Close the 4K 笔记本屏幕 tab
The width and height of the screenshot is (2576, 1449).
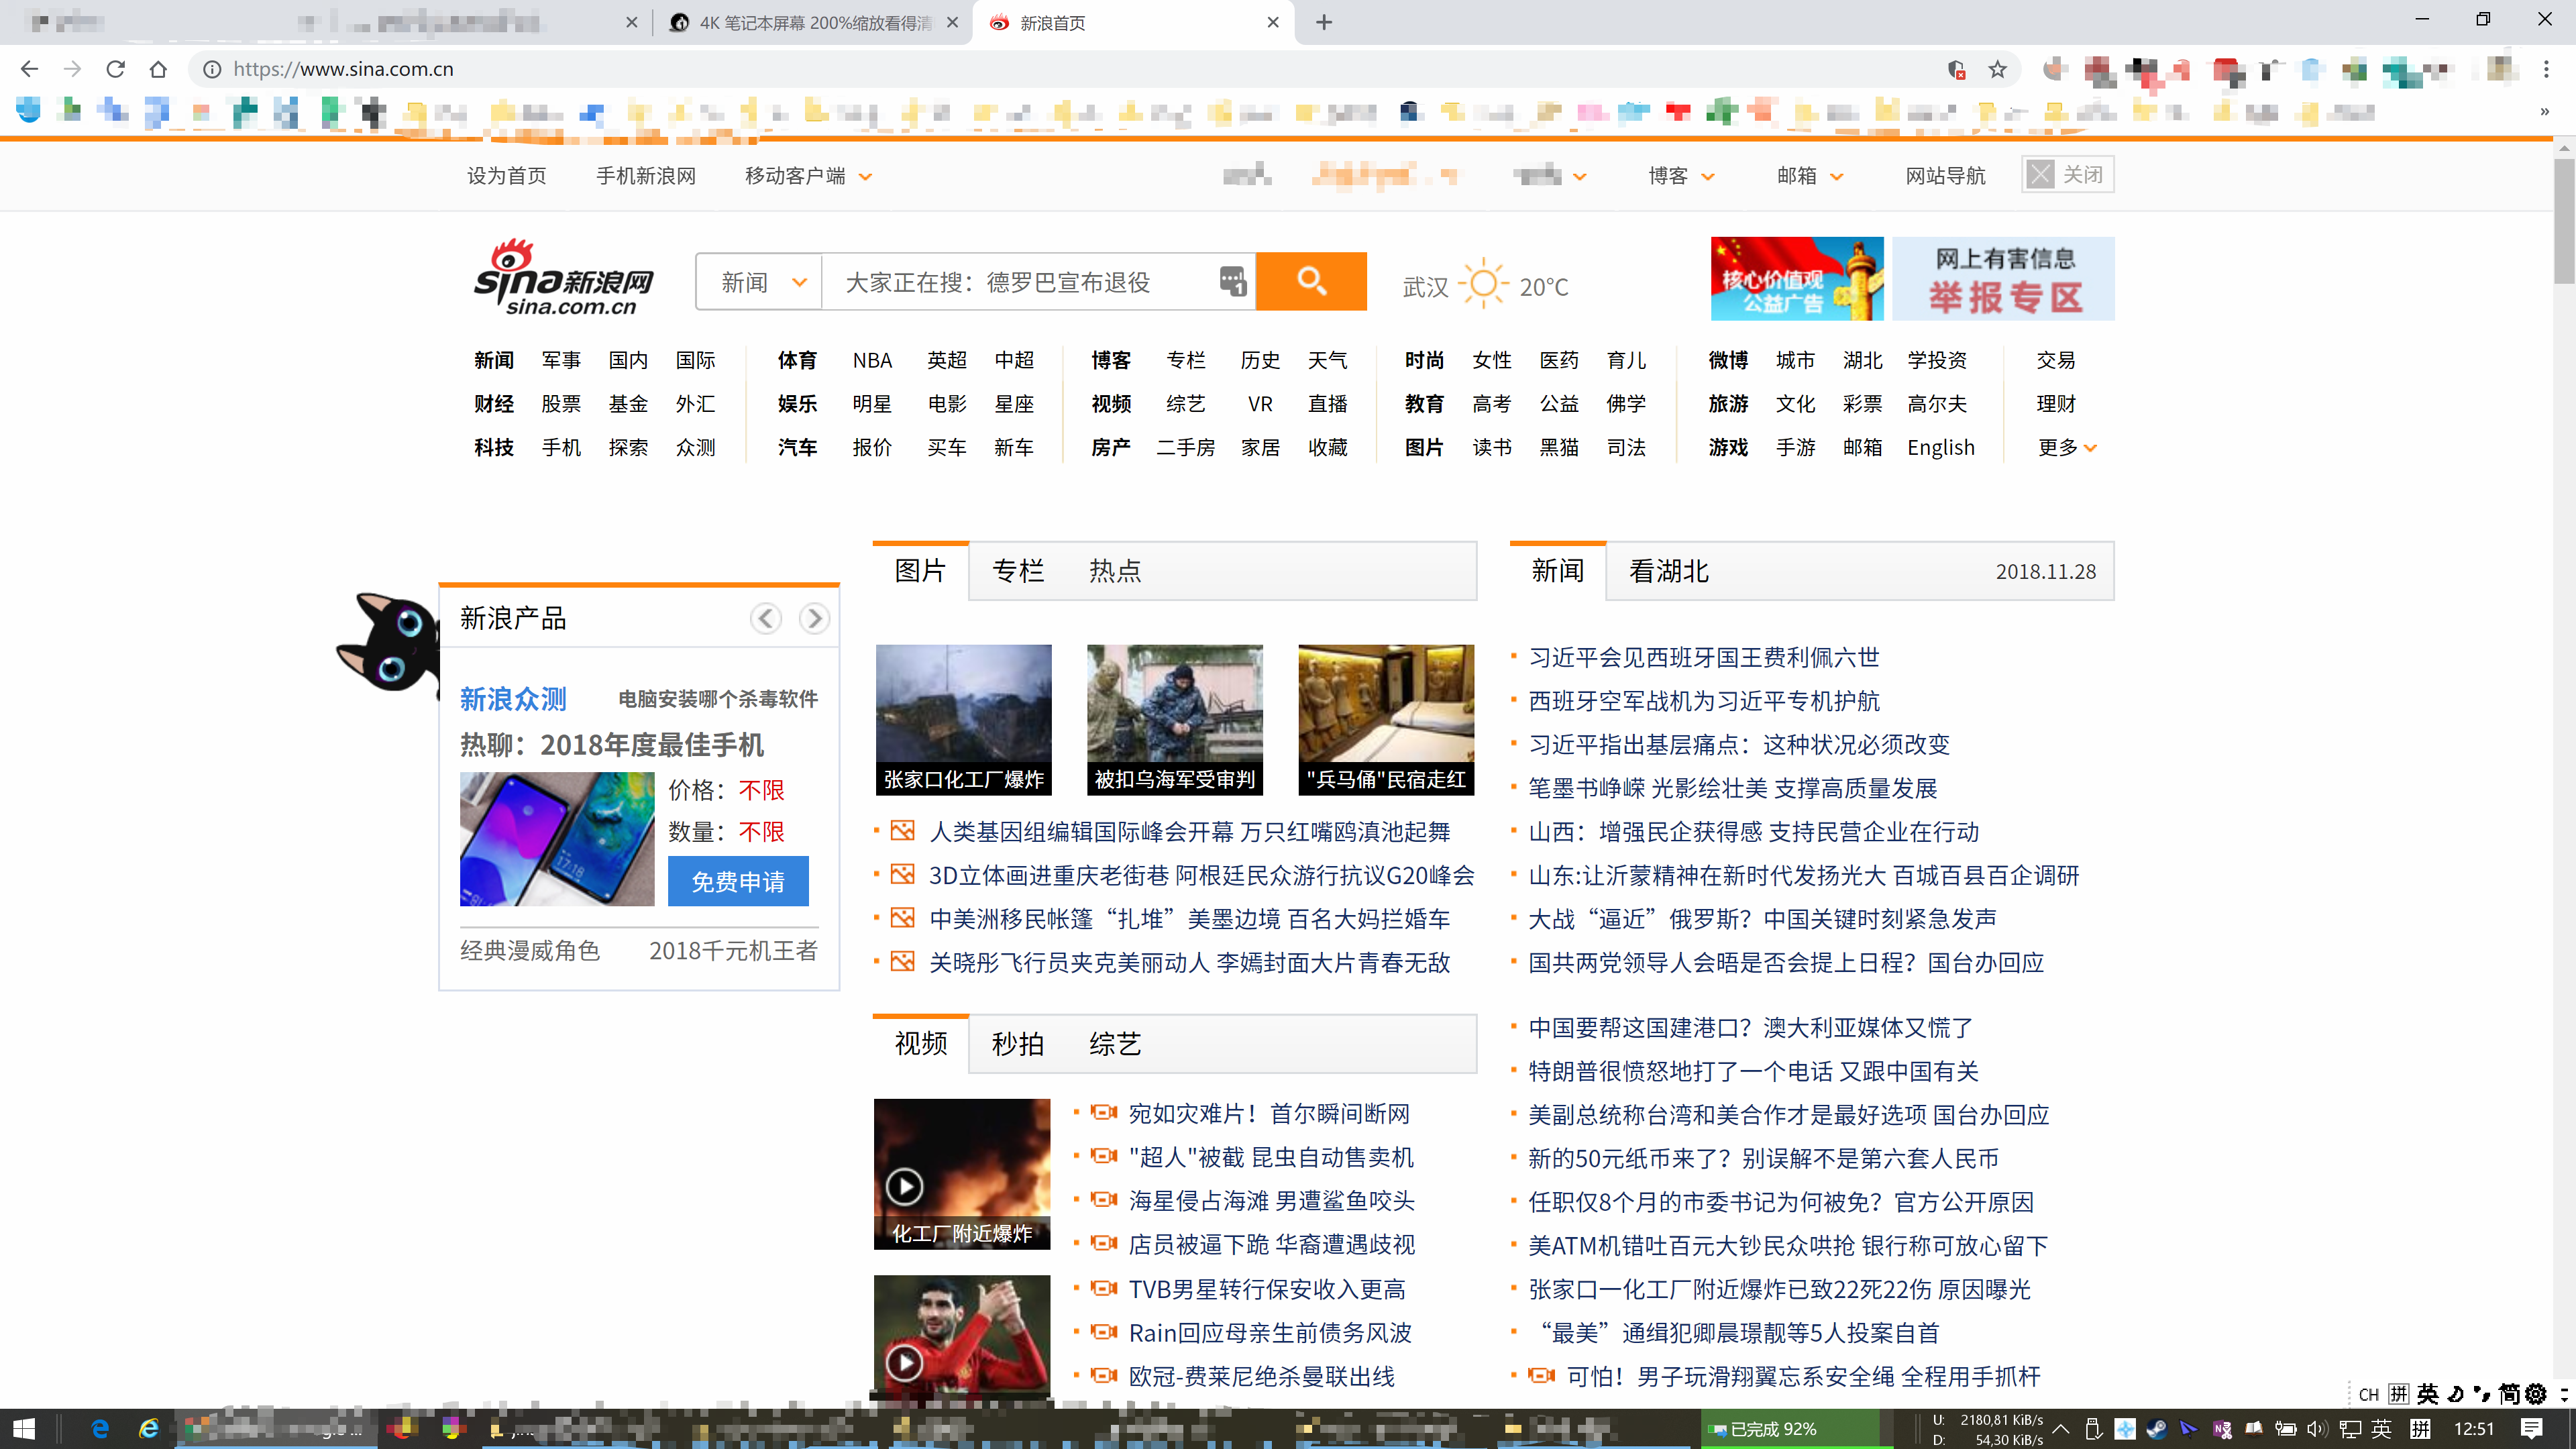pyautogui.click(x=952, y=22)
